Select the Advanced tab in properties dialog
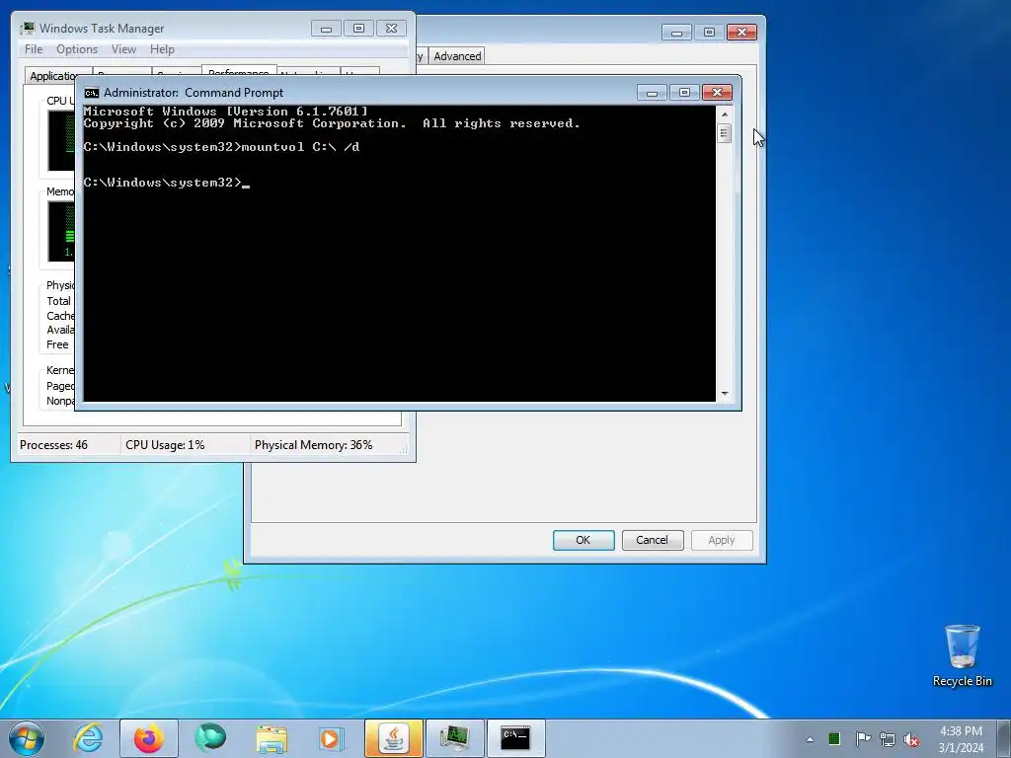Image resolution: width=1011 pixels, height=758 pixels. point(457,56)
